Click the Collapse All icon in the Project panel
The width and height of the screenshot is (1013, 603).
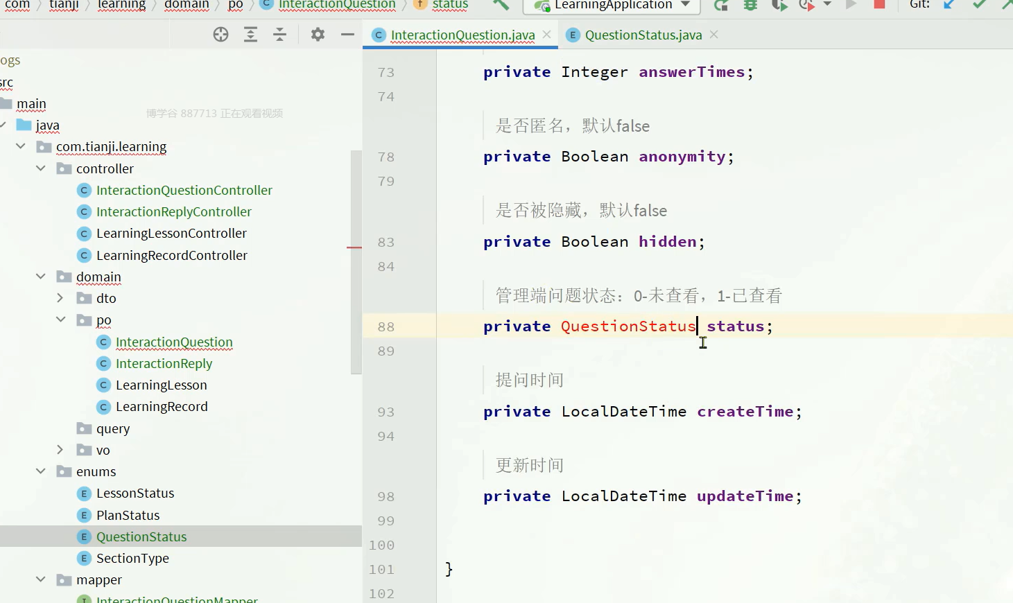(279, 35)
